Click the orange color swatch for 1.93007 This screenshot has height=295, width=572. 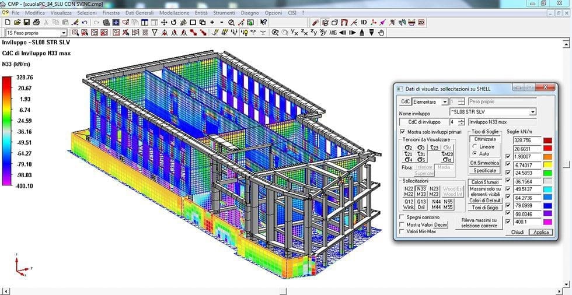click(x=548, y=157)
